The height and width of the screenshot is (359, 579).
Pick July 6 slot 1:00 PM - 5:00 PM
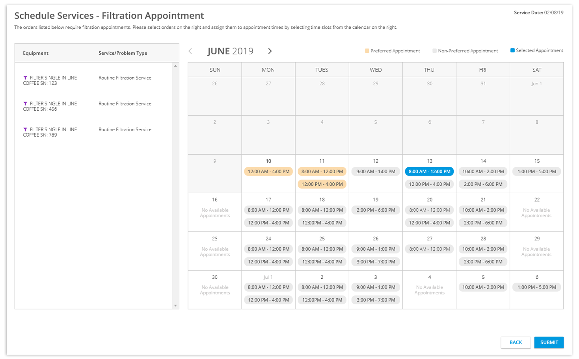point(536,287)
